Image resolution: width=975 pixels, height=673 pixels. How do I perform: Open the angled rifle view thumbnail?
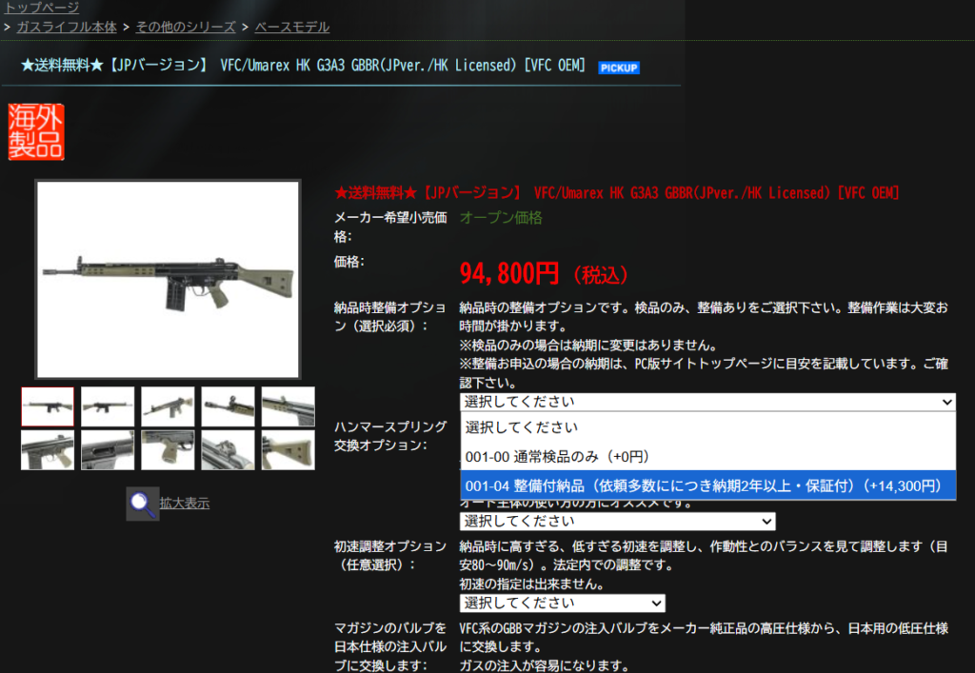point(168,406)
